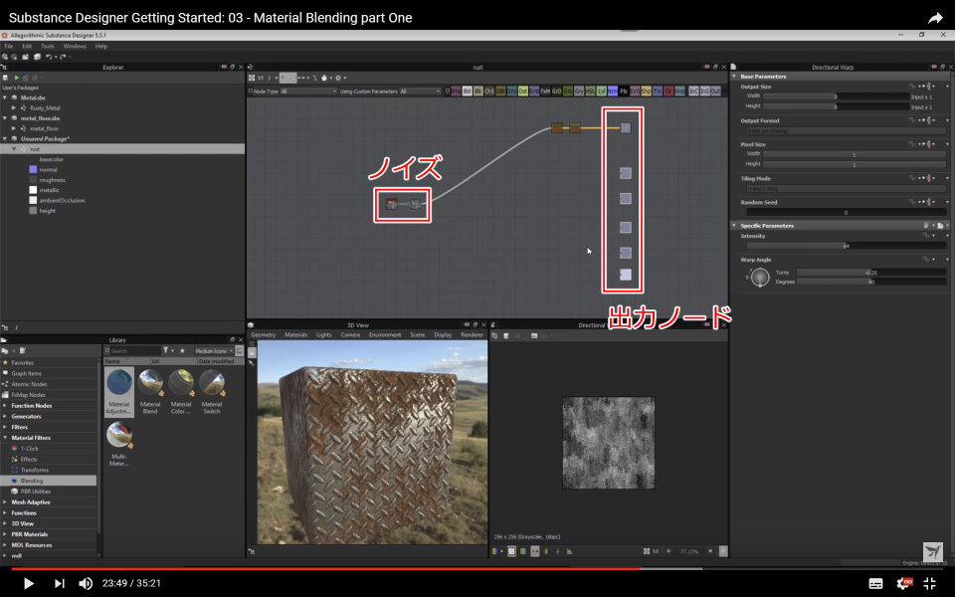
Task: Play the YouTube video
Action: pyautogui.click(x=28, y=583)
